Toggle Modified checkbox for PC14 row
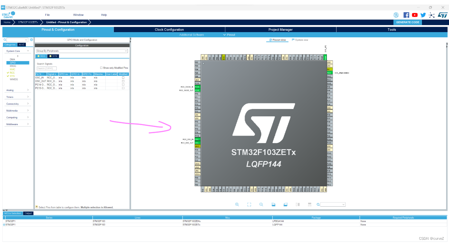Screen dimensions: 449x243 [123, 85]
